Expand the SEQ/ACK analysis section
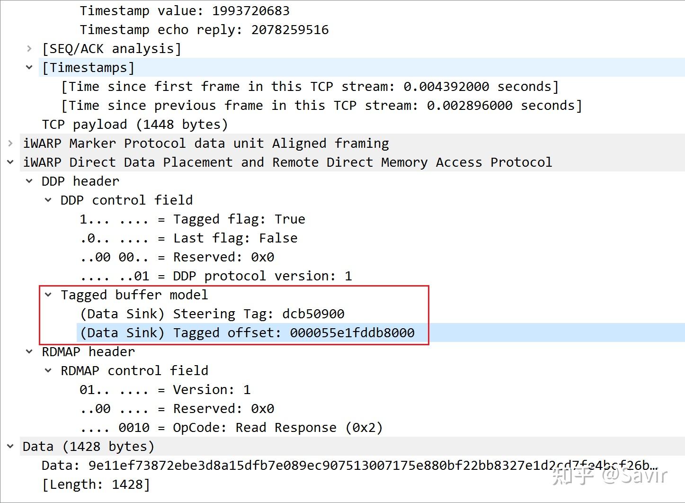685x503 pixels. tap(29, 48)
